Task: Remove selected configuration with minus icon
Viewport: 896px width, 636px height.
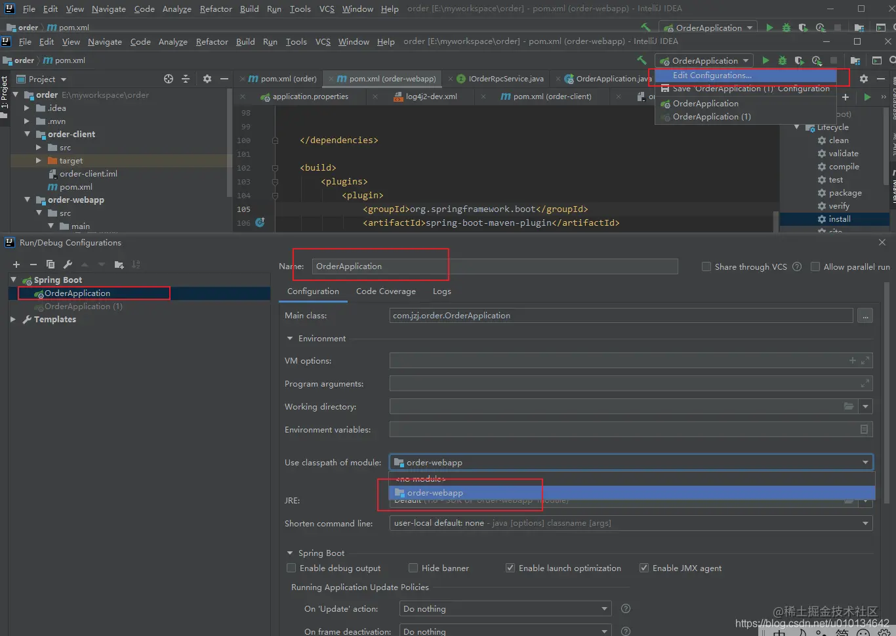Action: [x=33, y=265]
